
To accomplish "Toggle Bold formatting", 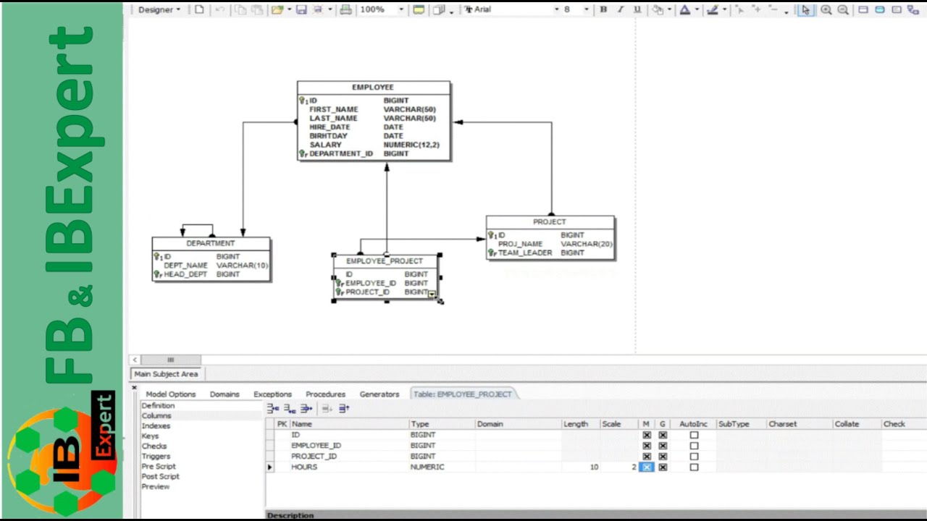I will pyautogui.click(x=603, y=9).
